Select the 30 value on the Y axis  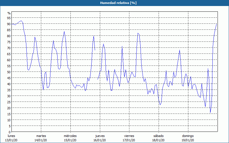9,96
